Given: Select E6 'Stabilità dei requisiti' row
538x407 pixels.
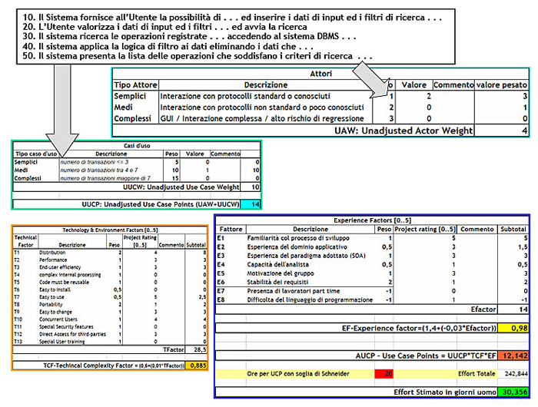Looking at the screenshot, I should pos(372,282).
